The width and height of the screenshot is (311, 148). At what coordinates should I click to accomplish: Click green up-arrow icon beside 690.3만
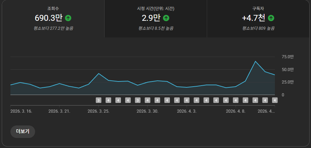[68, 18]
